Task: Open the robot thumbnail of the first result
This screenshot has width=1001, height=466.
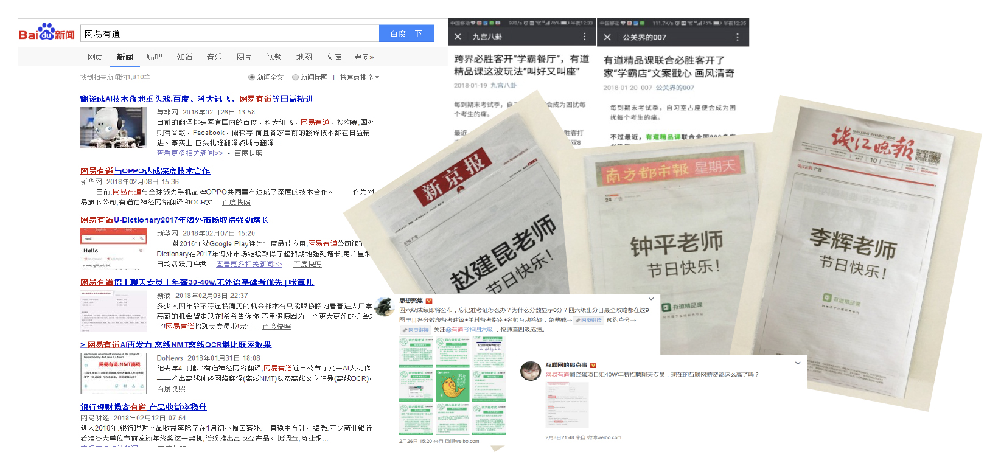Action: 114,128
